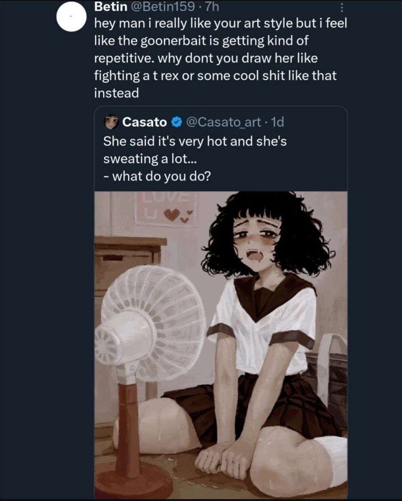Open Betin's white profile avatar
Viewport: 402px width, 501px height.
coord(71,16)
